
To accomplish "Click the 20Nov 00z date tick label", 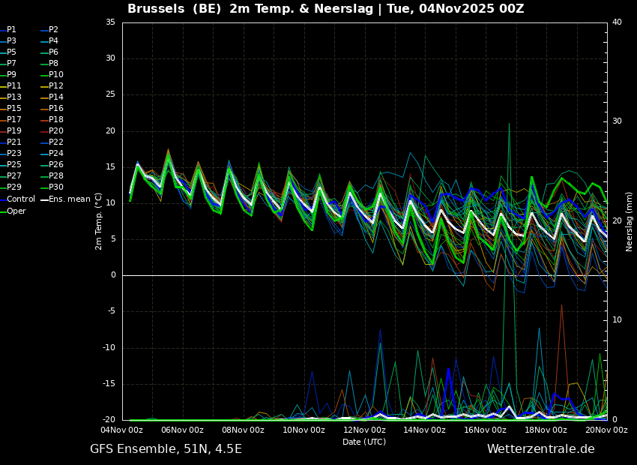I will (606, 430).
